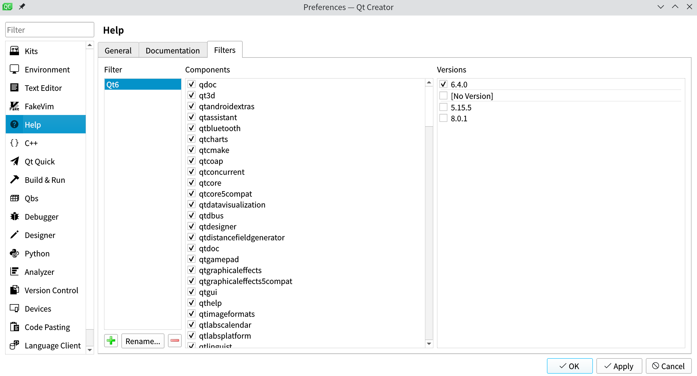The height and width of the screenshot is (376, 697).
Task: Switch to the Documentation tab
Action: tap(173, 50)
